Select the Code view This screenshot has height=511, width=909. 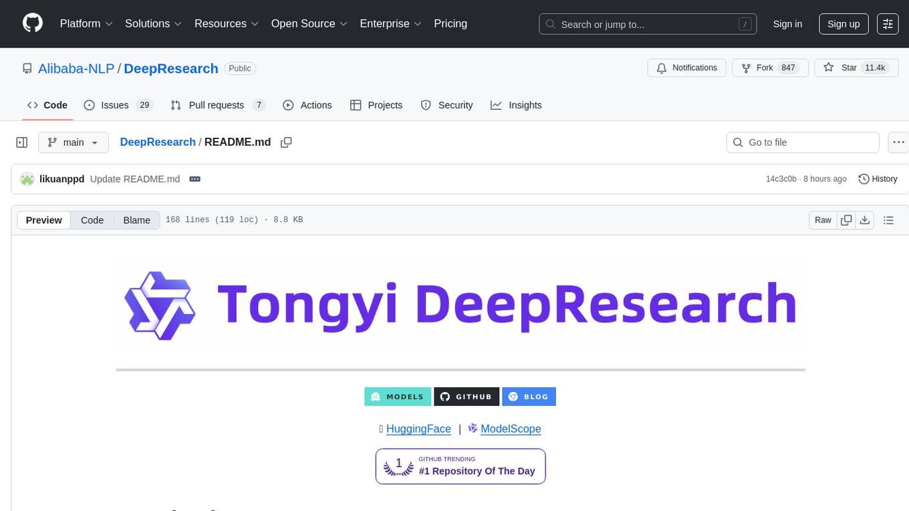click(x=92, y=220)
